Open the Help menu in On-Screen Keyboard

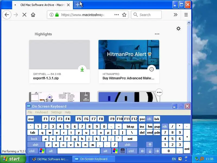click(x=68, y=112)
